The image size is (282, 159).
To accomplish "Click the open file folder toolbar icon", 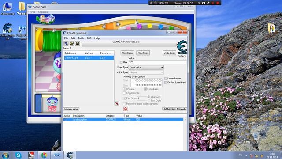I will click(x=72, y=43).
